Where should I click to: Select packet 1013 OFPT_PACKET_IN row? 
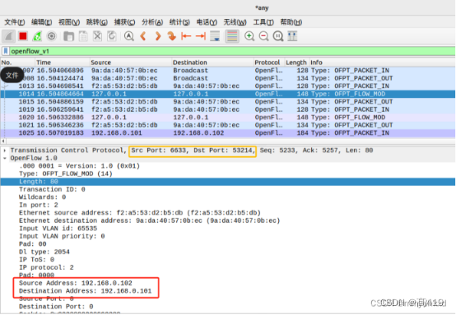click(228, 86)
